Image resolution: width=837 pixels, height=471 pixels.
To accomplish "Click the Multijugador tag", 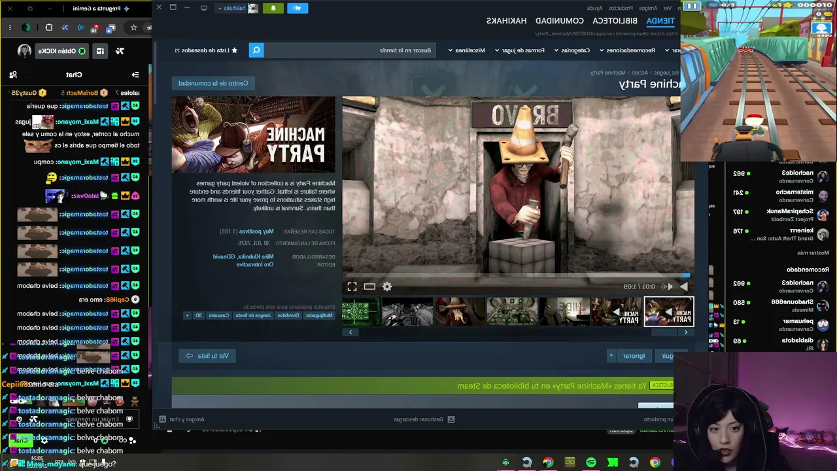I will (319, 315).
